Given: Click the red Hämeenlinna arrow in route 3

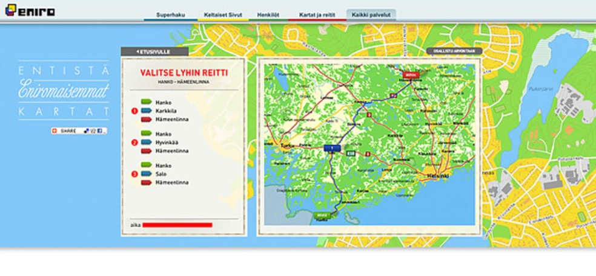Looking at the screenshot, I should (x=147, y=182).
